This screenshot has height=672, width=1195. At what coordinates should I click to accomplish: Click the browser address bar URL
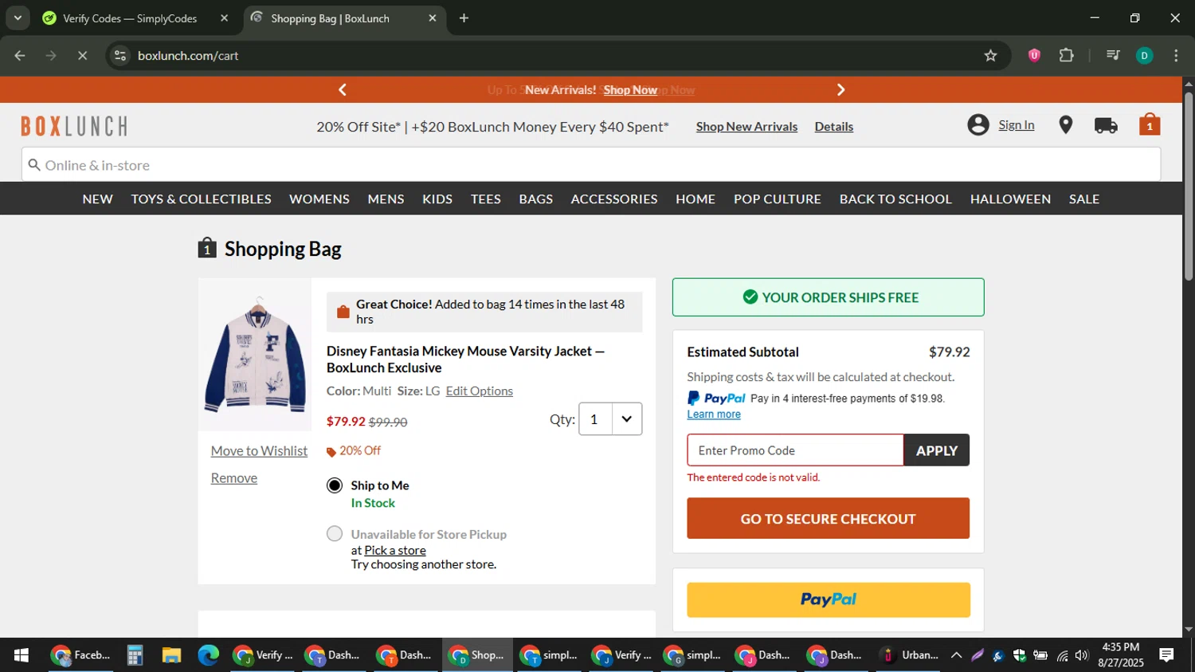(188, 56)
